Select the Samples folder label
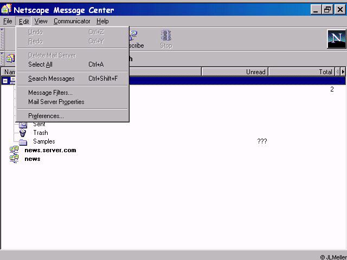 [x=44, y=141]
